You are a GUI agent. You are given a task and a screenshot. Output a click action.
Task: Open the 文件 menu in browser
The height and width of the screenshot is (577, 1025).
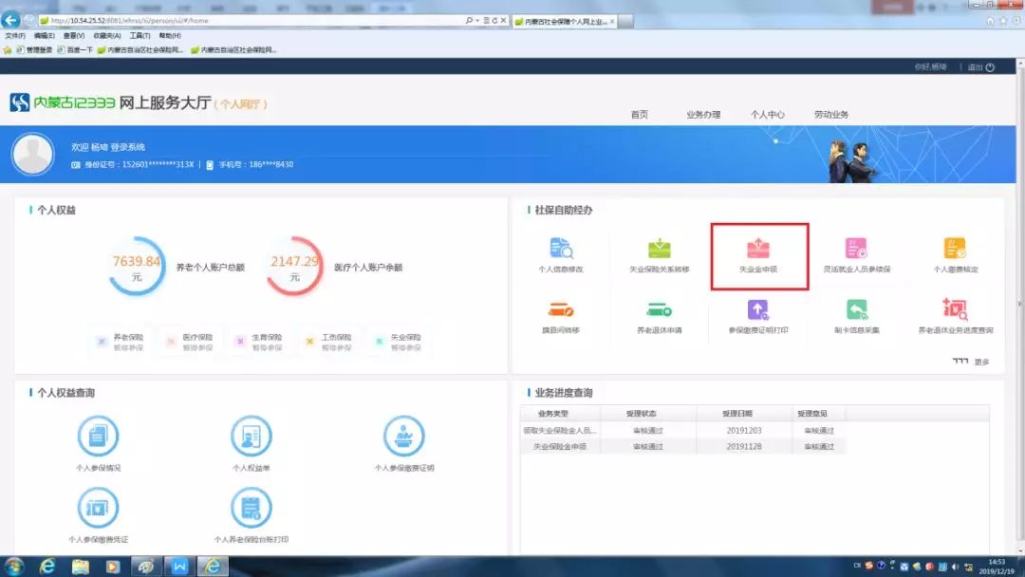pos(14,35)
